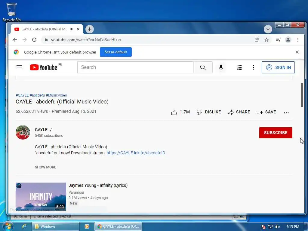Viewport: 308px width, 231px height.
Task: Bookmark this page with the star icon
Action: 266,40
